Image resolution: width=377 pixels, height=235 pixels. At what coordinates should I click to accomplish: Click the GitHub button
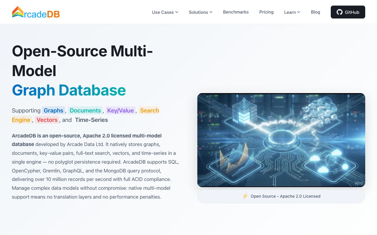point(348,12)
